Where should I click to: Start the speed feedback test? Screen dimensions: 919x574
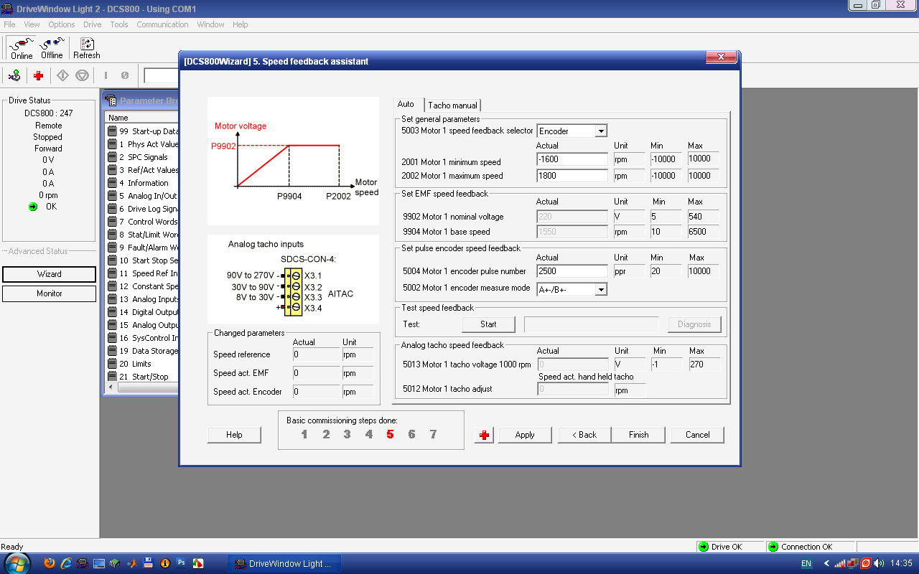[x=488, y=324]
